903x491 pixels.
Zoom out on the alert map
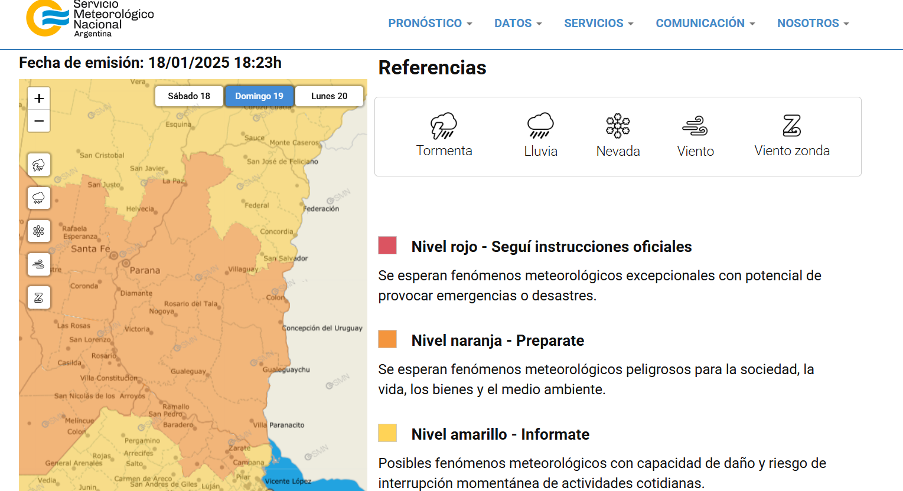pyautogui.click(x=39, y=121)
